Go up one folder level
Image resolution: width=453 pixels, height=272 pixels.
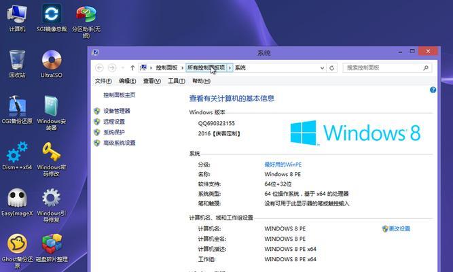tap(132, 68)
